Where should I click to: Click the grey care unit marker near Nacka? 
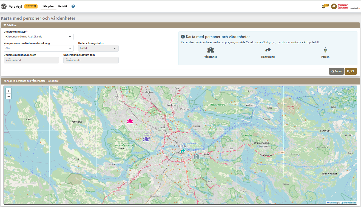click(x=197, y=156)
